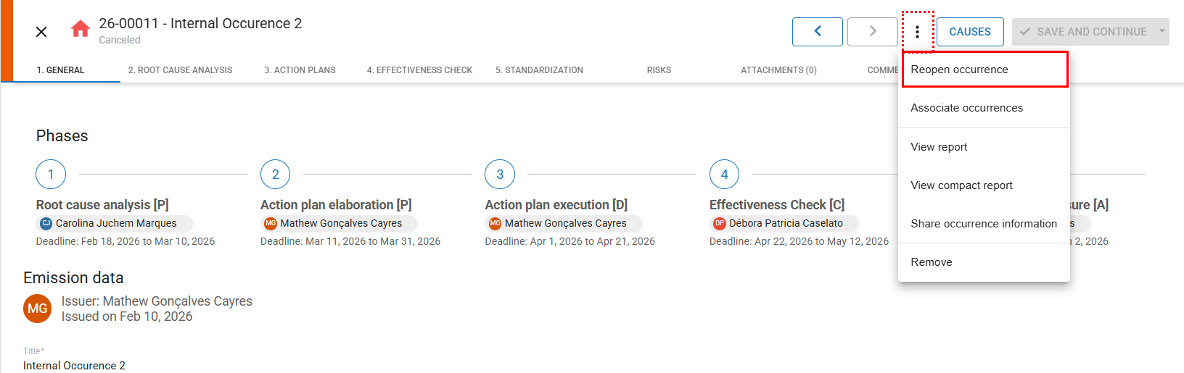Click phase 3 circle marker
Image resolution: width=1184 pixels, height=373 pixels.
point(500,175)
